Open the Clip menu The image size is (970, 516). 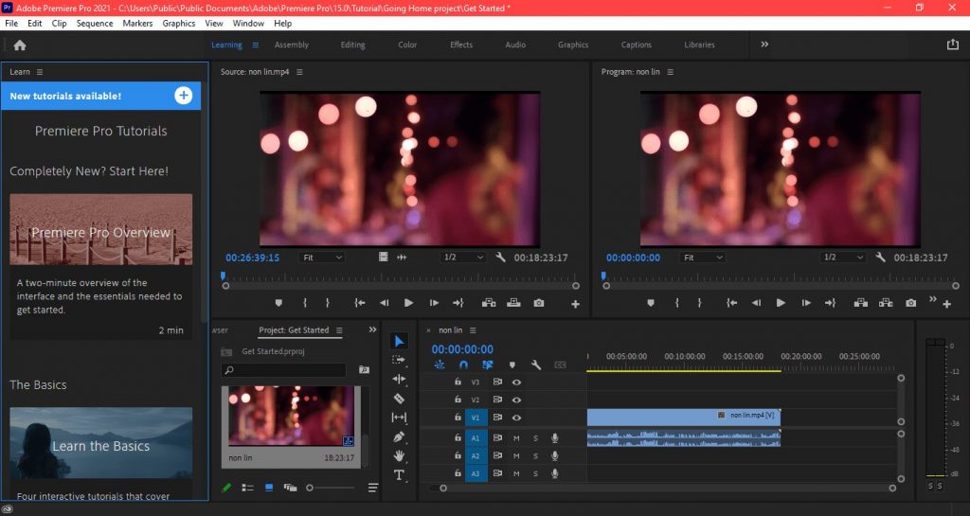point(60,24)
